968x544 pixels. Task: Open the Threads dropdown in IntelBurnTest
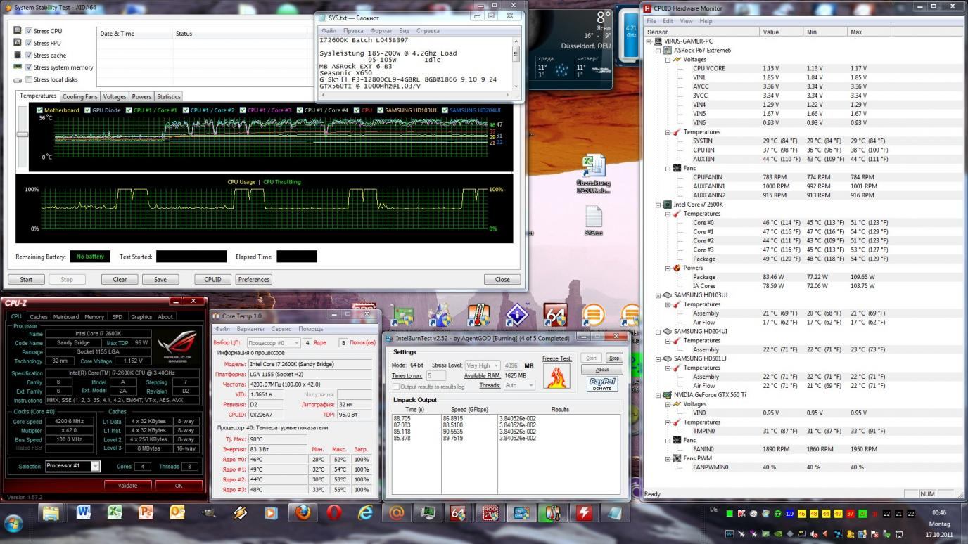point(520,385)
